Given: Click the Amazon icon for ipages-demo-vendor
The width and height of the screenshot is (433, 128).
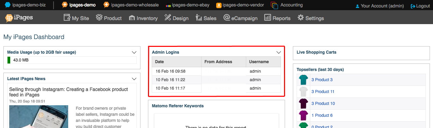Looking at the screenshot, I should coord(219,5).
